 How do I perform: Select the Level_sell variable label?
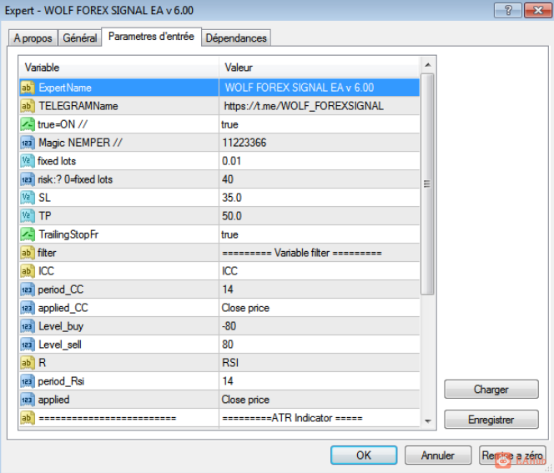click(x=60, y=345)
